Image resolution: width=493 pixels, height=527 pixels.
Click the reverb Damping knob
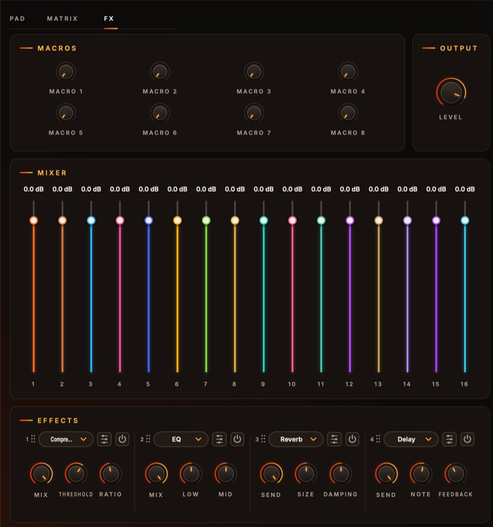click(340, 474)
